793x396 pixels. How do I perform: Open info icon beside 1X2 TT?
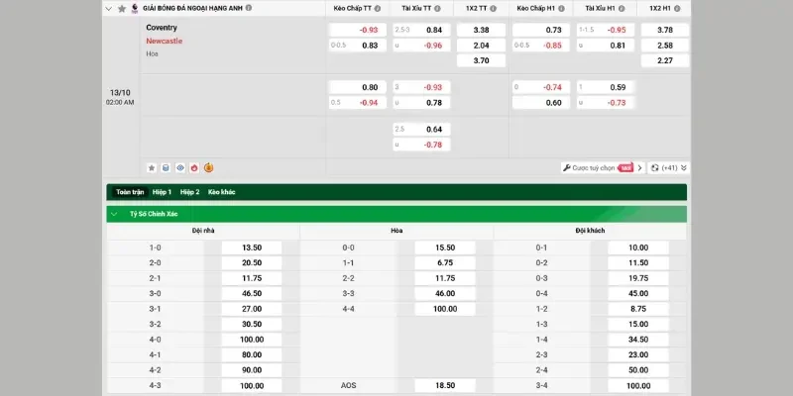[x=493, y=9]
